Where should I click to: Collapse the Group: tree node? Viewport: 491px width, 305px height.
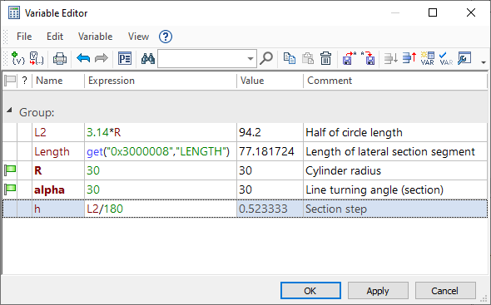pos(9,110)
